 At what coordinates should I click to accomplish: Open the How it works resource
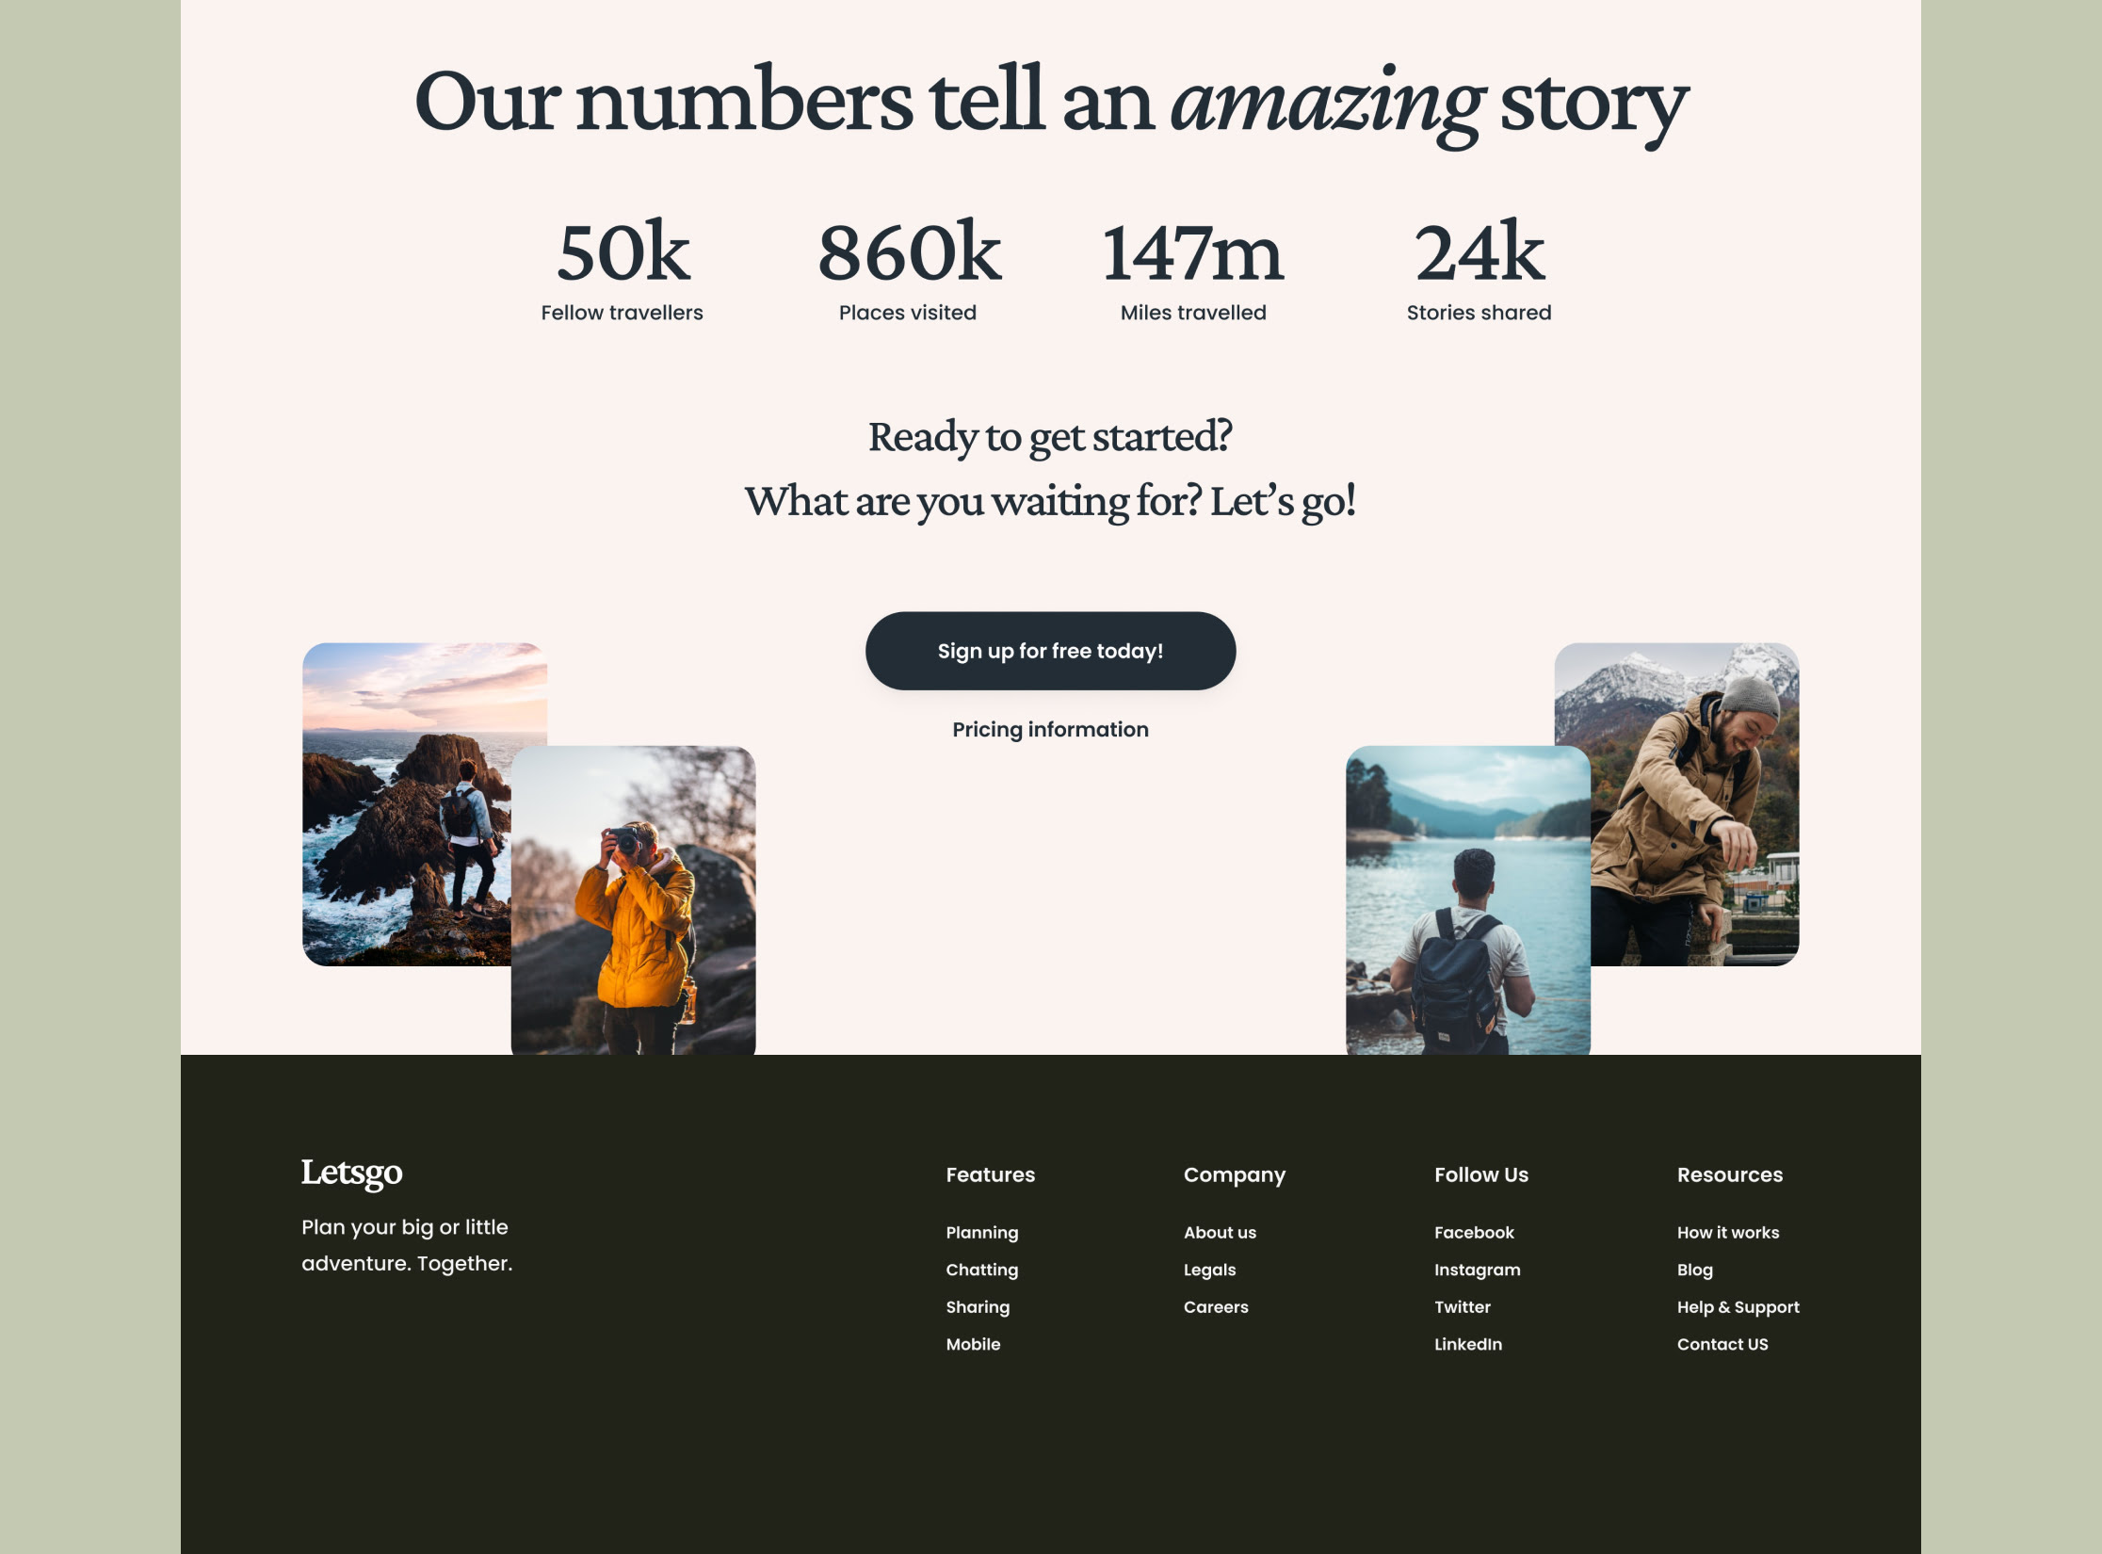click(1728, 1233)
